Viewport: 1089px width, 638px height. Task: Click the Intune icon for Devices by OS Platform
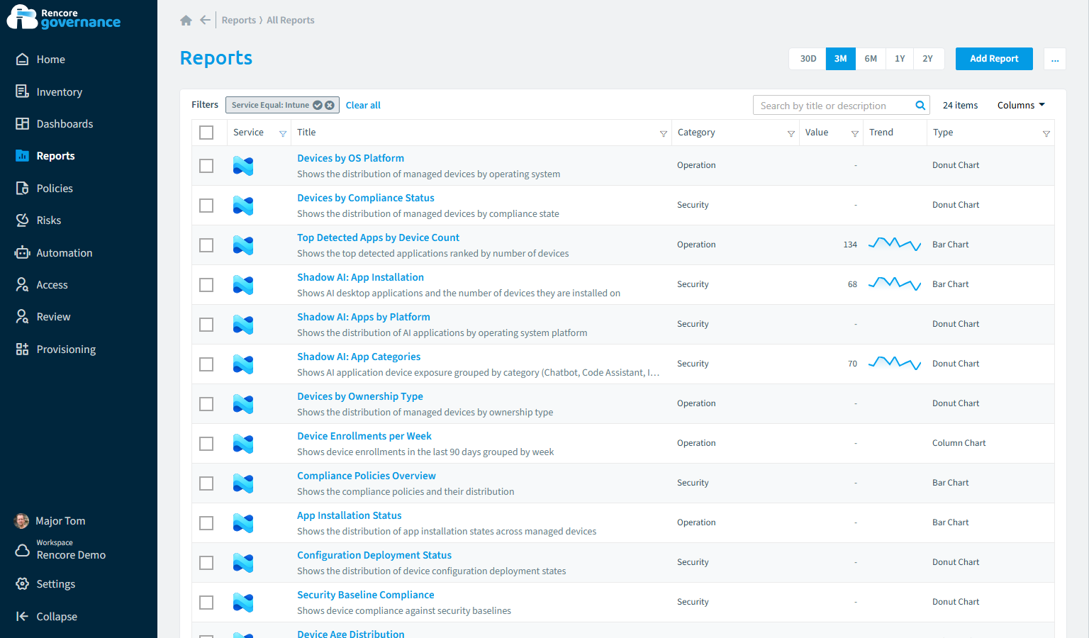tap(243, 166)
